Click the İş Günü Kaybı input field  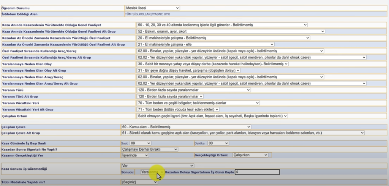point(257,172)
